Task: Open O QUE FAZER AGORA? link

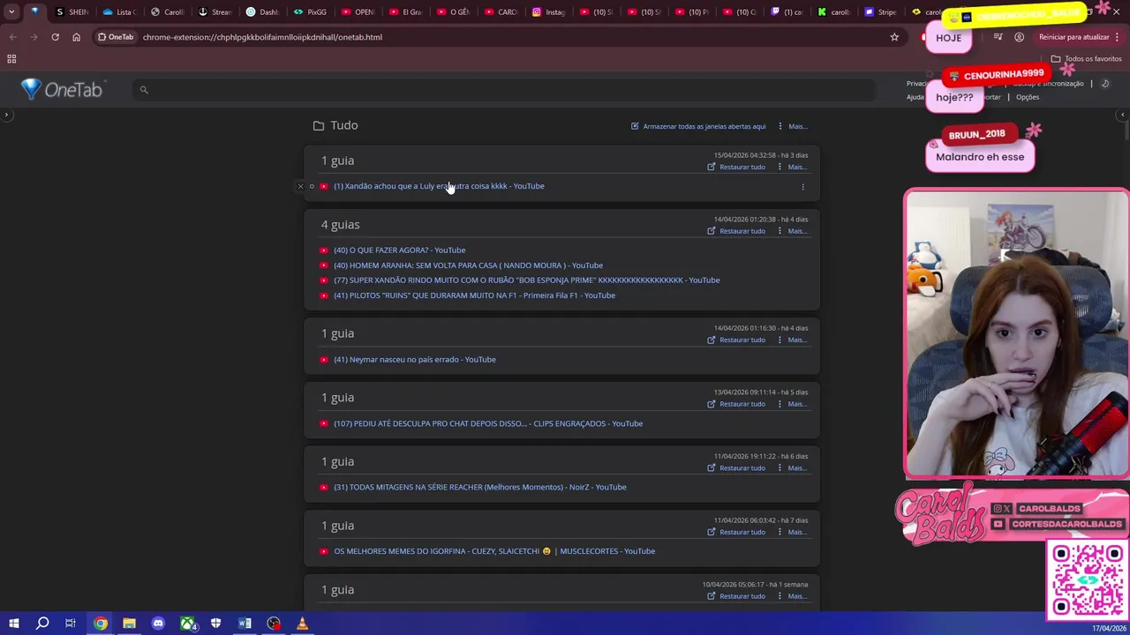Action: [x=399, y=250]
